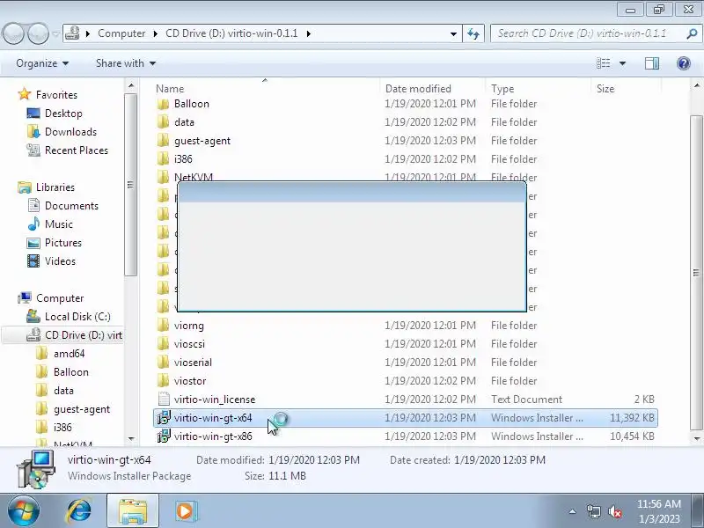Screen dimensions: 704x528
Task: Refresh the current folder view
Action: coord(473,33)
